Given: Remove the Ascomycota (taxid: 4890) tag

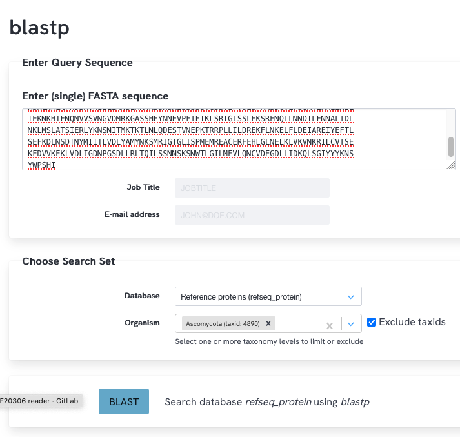Looking at the screenshot, I should click(x=268, y=323).
